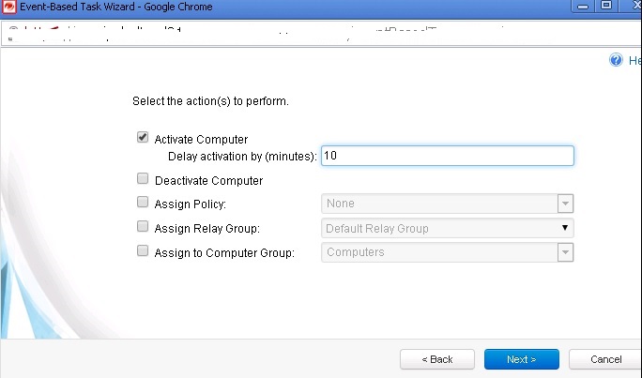The image size is (642, 378).
Task: Click the Delay activation minutes input field
Action: click(446, 156)
